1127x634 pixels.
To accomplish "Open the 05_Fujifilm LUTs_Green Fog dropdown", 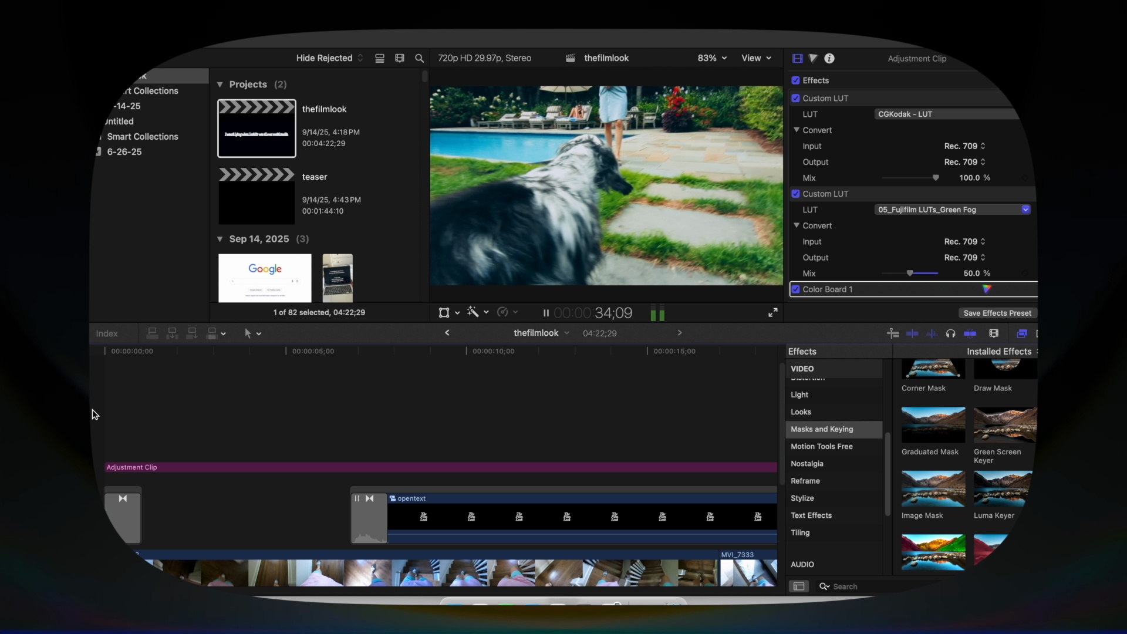I will coord(953,210).
